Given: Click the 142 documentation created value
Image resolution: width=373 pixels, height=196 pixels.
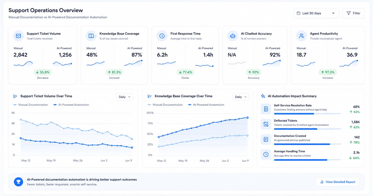Looking at the screenshot, I should 357,137.
